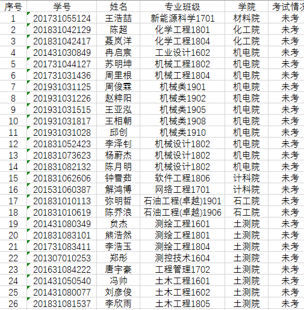Click the green error indicator on 201831052423

(x=28, y=139)
